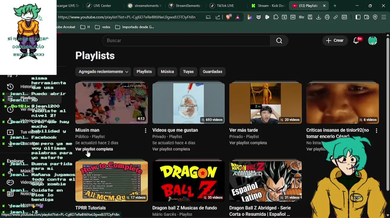Click the Brave Rewards triangle icon

tap(238, 17)
